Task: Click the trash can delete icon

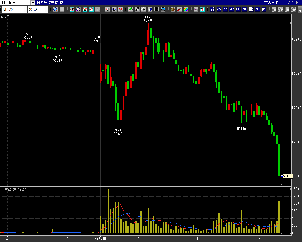Action: point(163,9)
